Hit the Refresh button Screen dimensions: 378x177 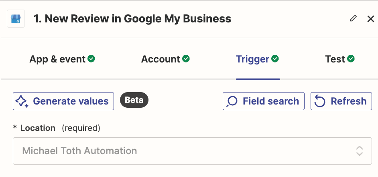click(341, 101)
